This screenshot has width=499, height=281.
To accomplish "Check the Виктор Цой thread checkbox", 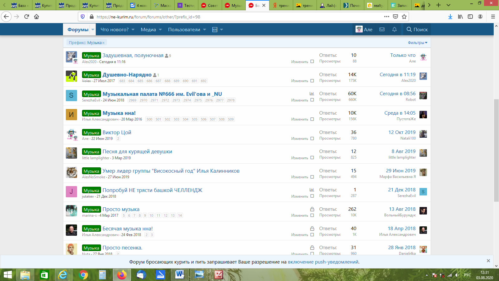I will (312, 139).
